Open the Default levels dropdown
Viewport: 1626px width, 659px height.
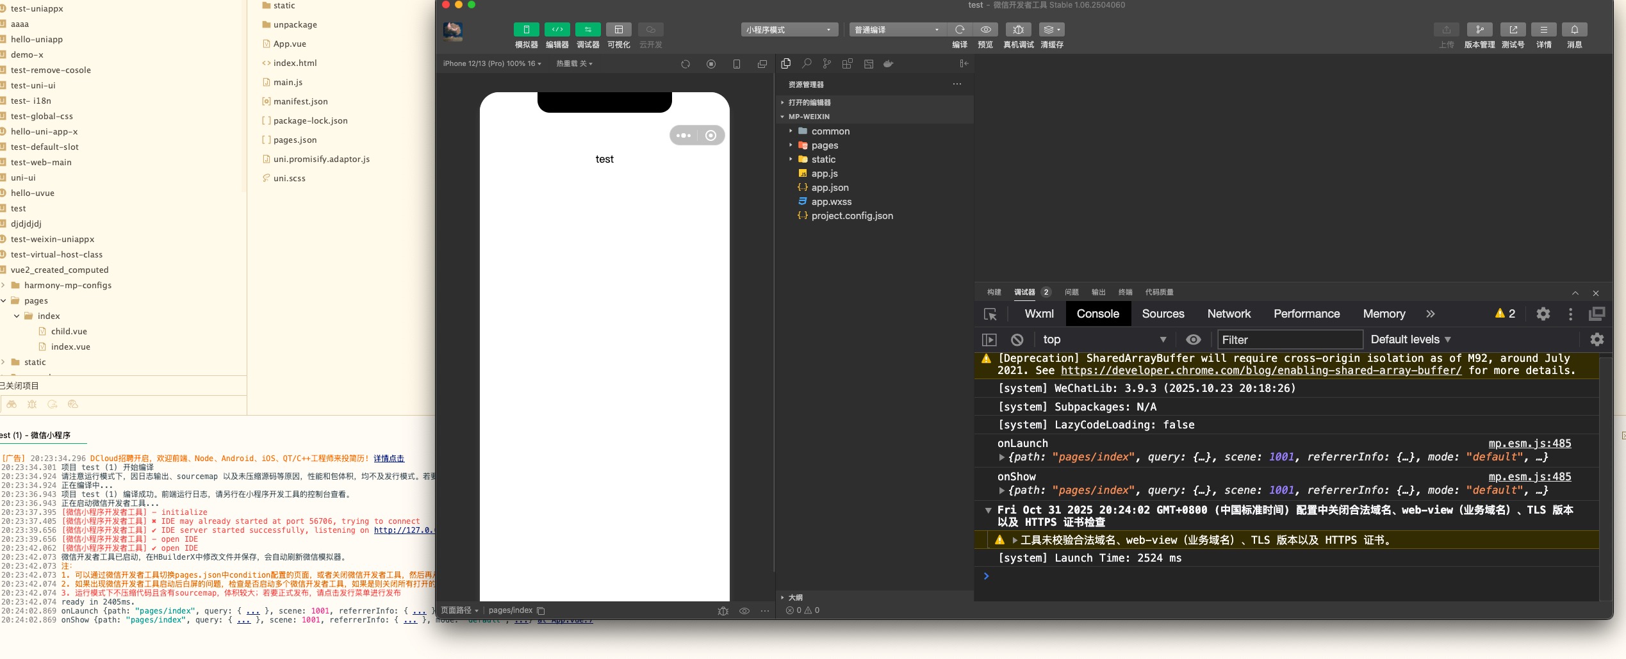point(1410,339)
